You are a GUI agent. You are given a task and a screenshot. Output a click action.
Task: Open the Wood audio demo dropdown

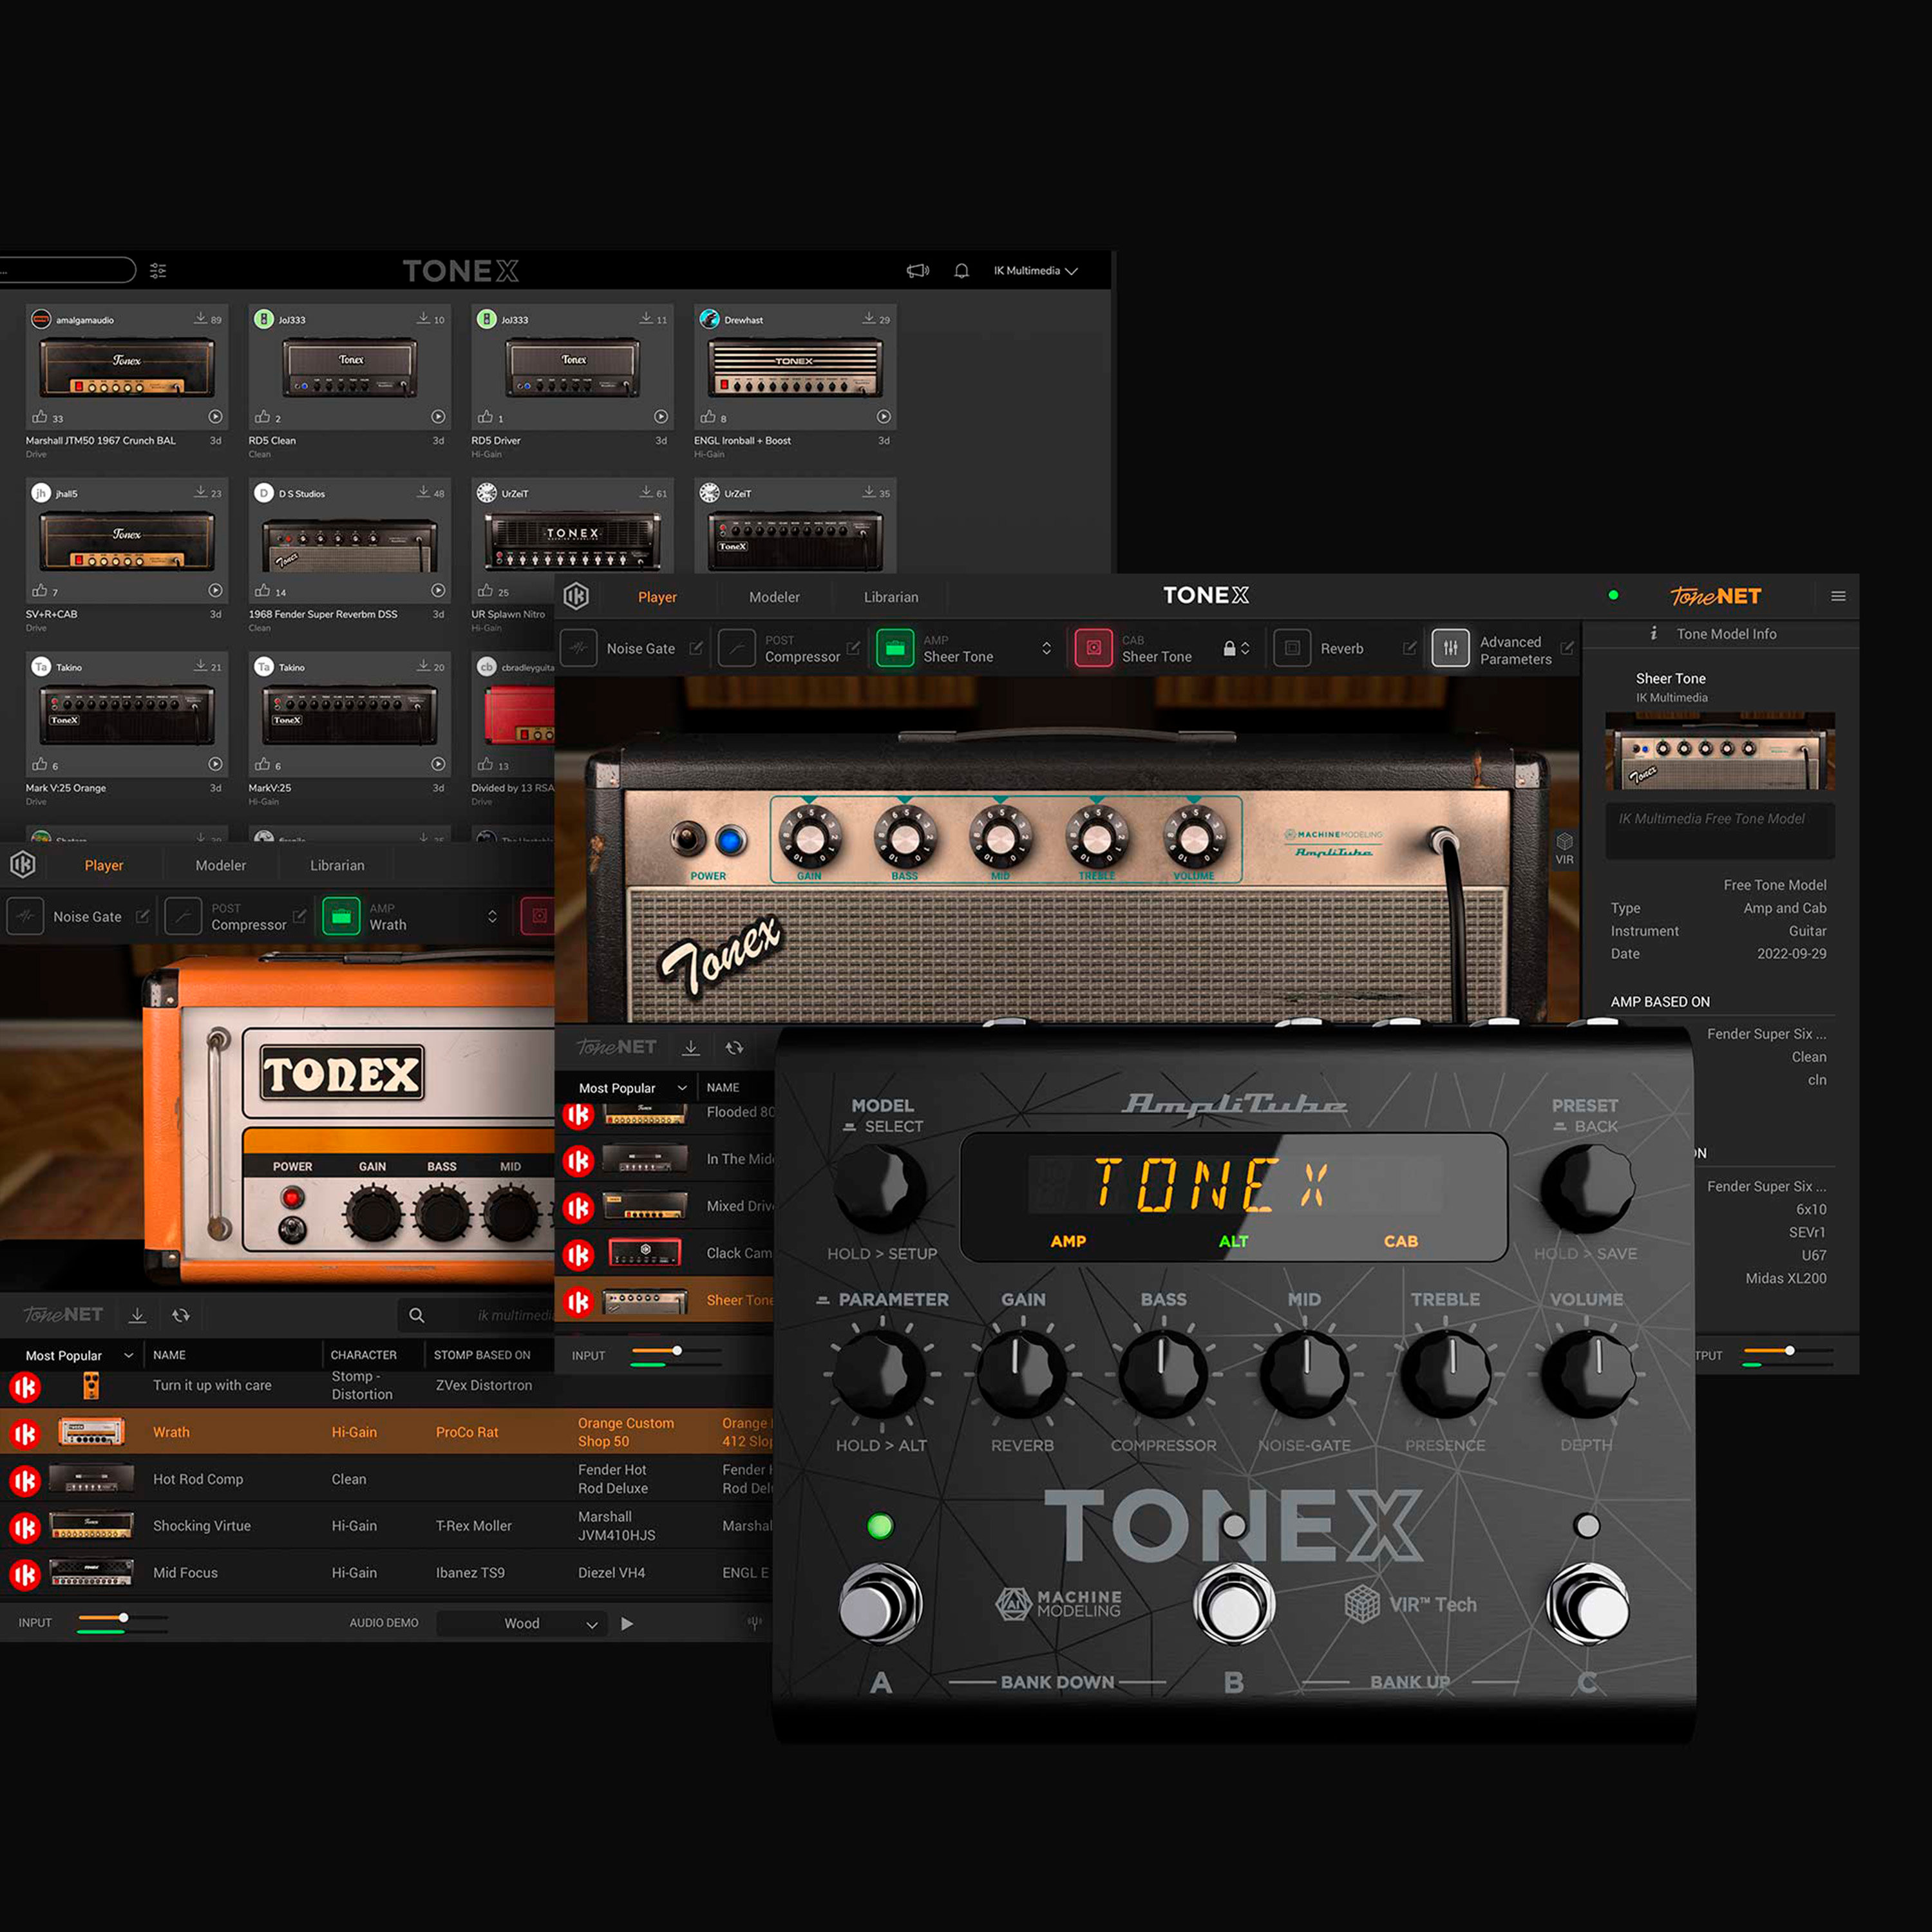pos(522,1622)
